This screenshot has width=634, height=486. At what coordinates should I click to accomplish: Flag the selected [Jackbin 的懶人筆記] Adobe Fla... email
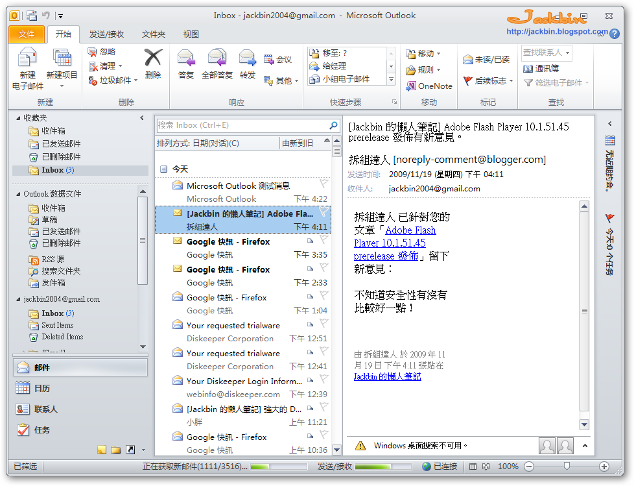click(323, 212)
